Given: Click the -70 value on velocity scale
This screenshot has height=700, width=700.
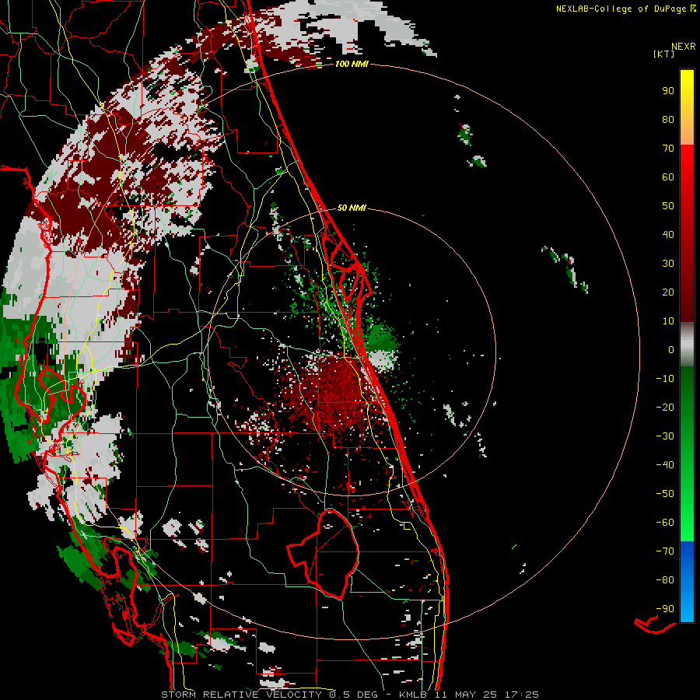Looking at the screenshot, I should (665, 551).
